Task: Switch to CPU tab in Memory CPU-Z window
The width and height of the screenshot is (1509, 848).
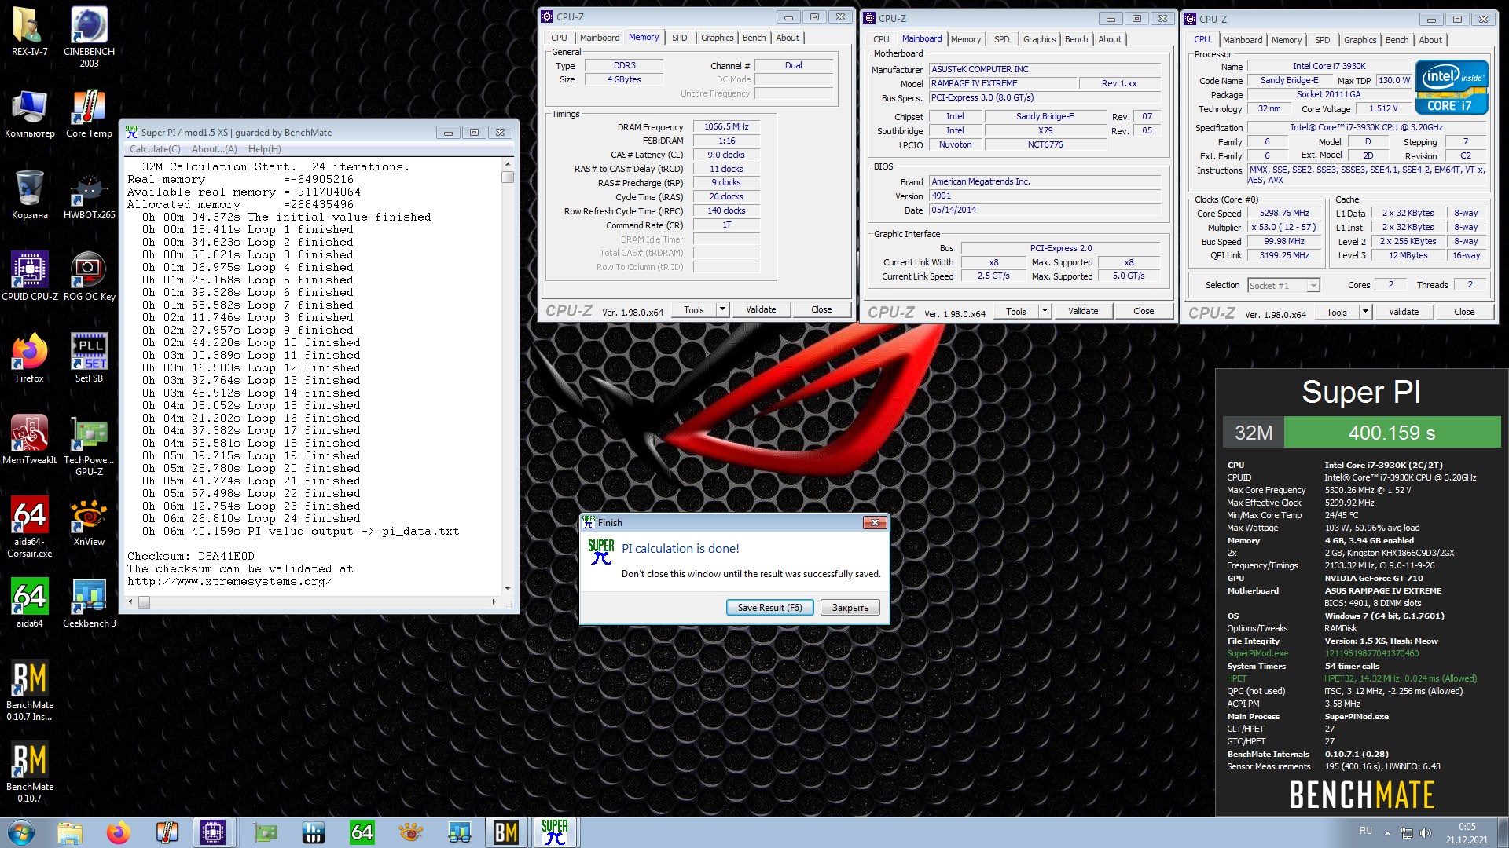Action: click(559, 38)
